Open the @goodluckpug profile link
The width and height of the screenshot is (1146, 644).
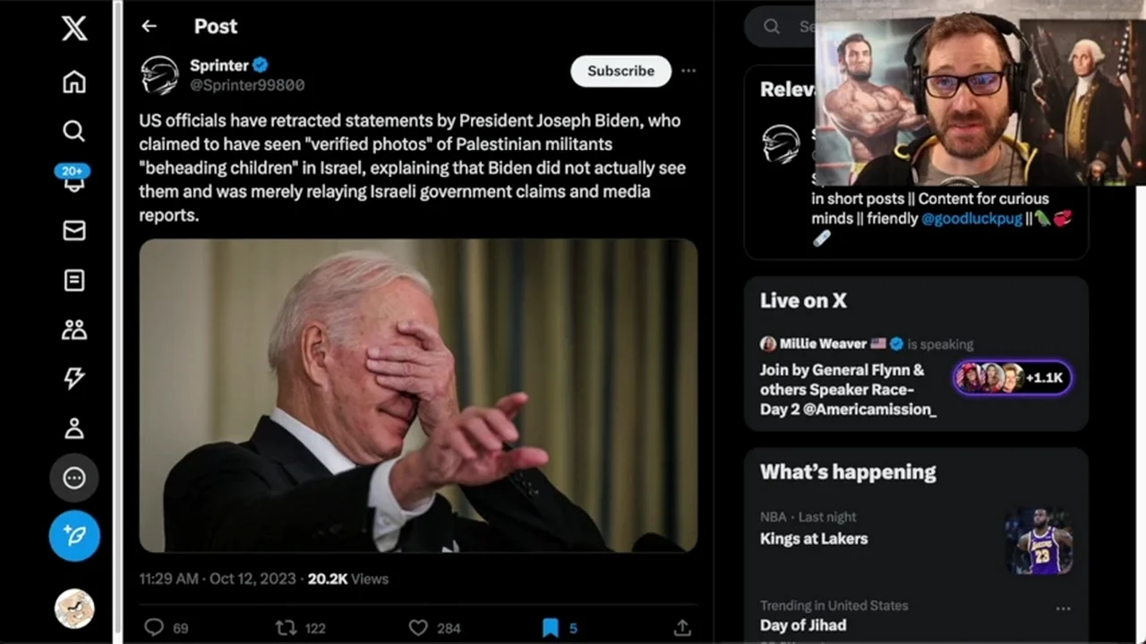tap(971, 218)
